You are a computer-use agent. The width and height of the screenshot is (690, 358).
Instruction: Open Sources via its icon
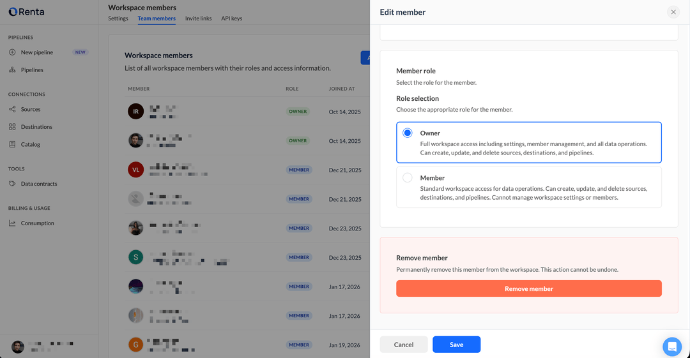point(12,109)
